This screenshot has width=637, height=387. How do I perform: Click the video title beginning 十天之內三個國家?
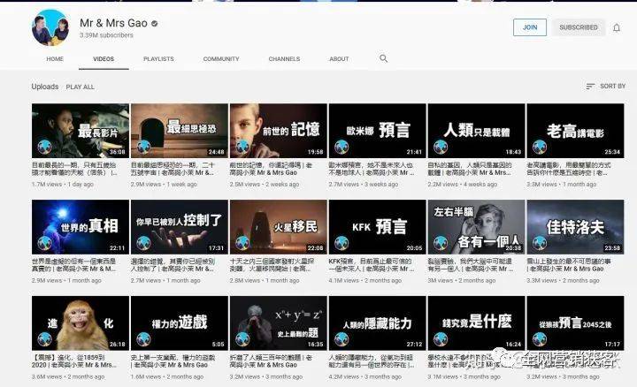tap(272, 265)
